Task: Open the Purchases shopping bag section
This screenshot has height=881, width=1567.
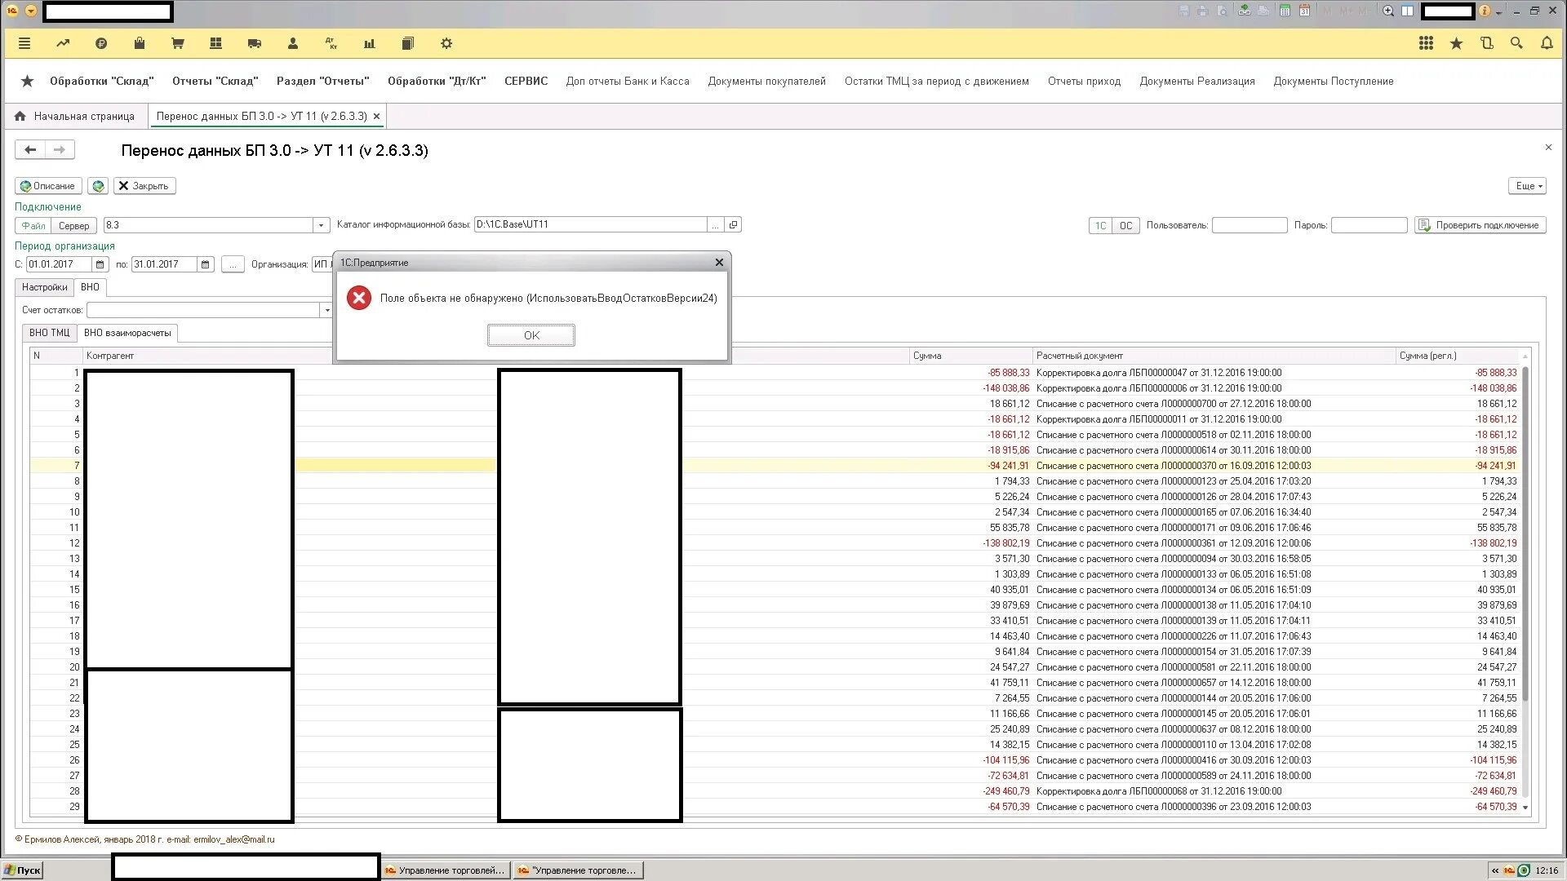Action: [140, 44]
